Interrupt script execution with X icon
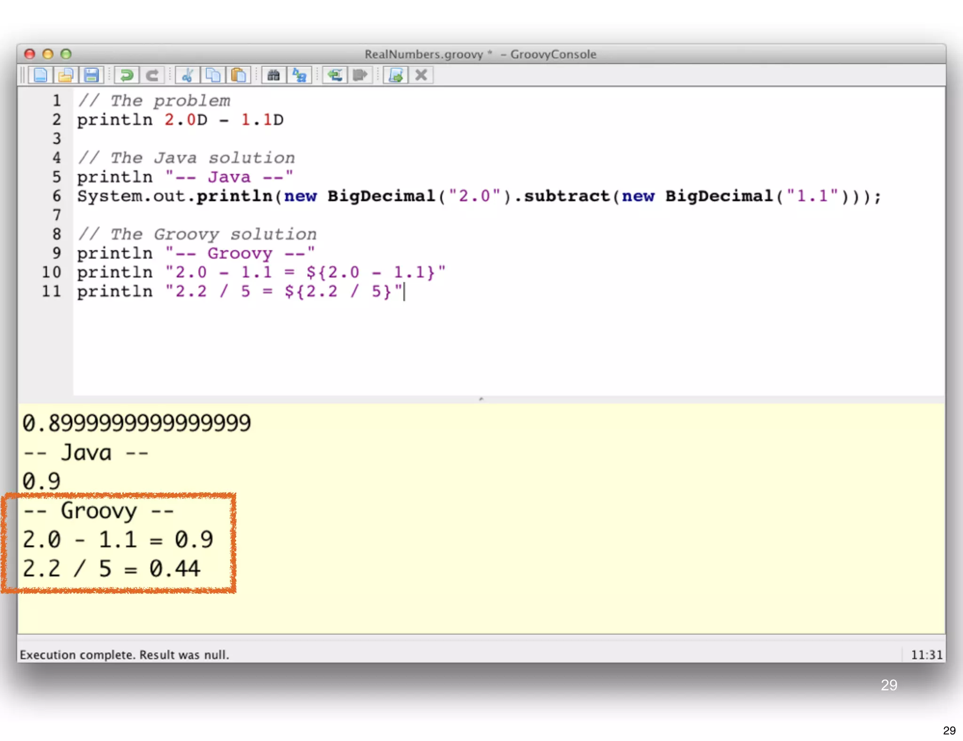The width and height of the screenshot is (963, 741). pyautogui.click(x=421, y=75)
